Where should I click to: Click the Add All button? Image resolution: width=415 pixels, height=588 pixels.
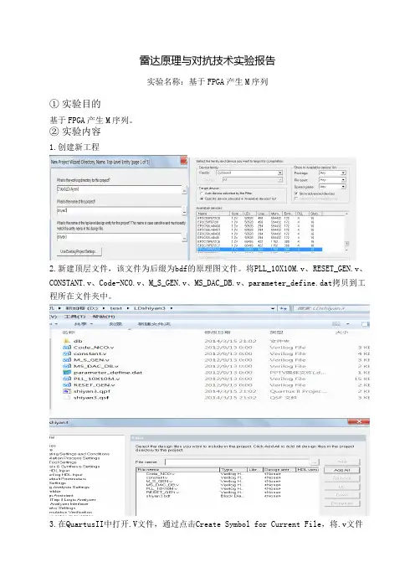click(x=341, y=470)
